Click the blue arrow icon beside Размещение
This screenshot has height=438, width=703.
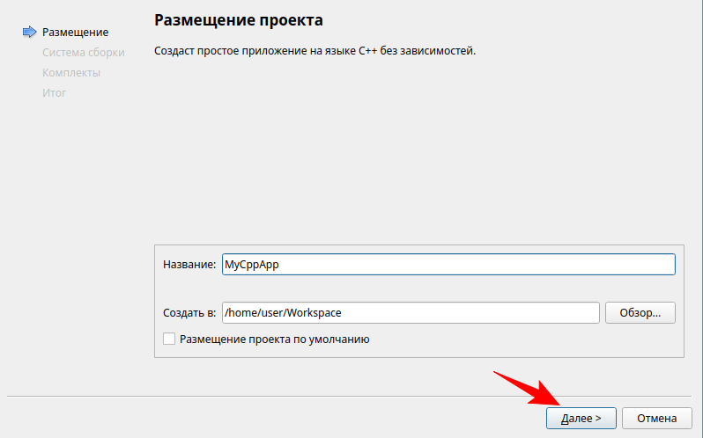coord(30,33)
